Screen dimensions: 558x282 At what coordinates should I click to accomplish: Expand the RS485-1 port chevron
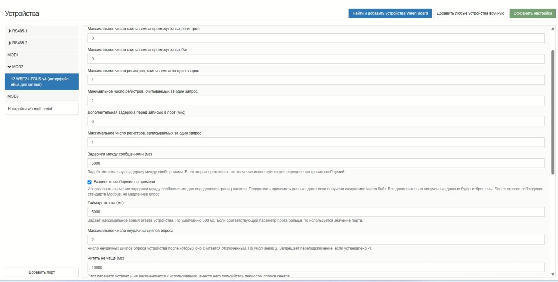(10, 31)
